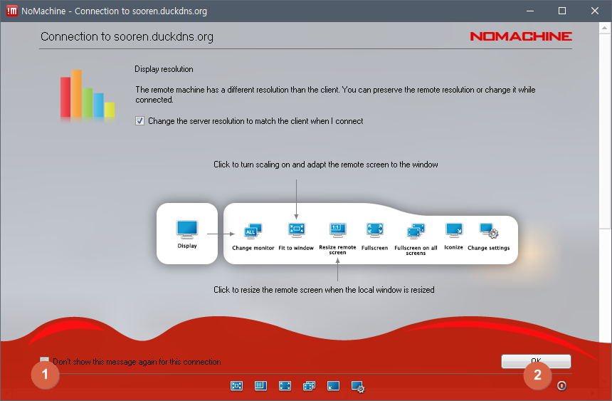Click the 'Display resolution' heading text

(164, 69)
